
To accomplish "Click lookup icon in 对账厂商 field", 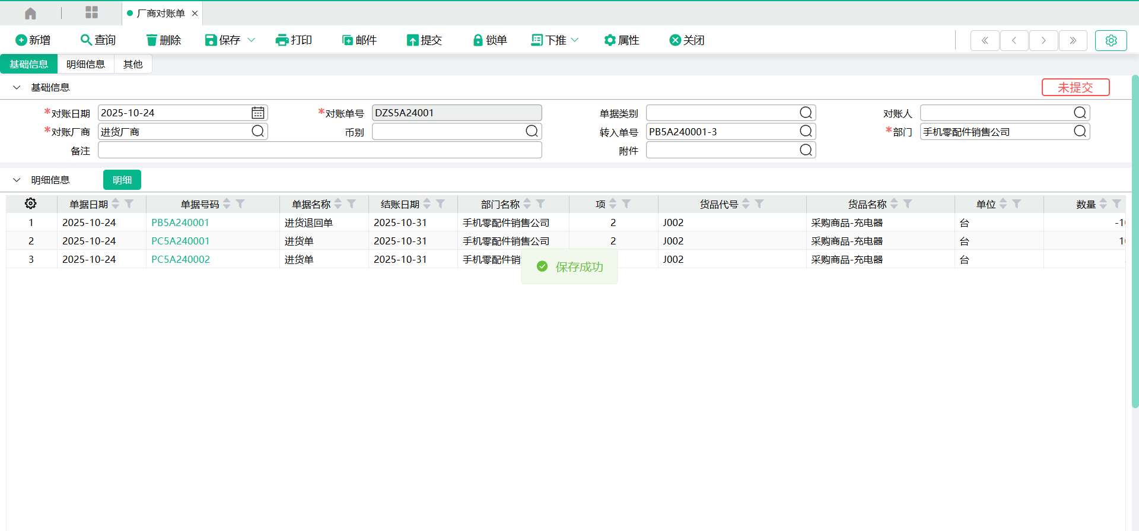I will tap(257, 131).
